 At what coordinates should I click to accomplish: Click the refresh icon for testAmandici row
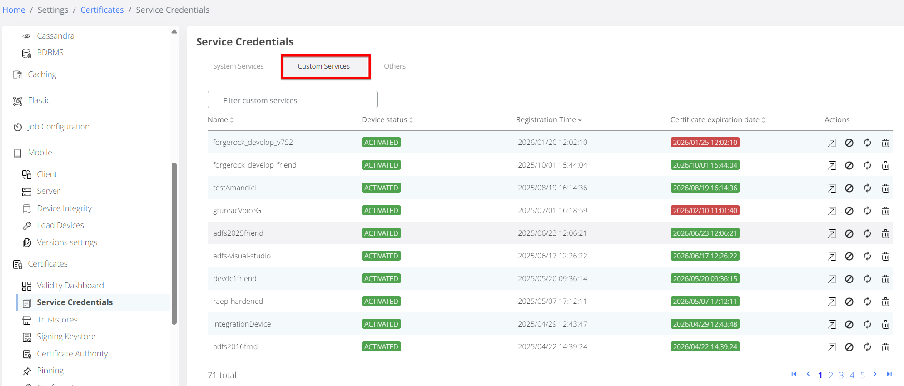[867, 188]
